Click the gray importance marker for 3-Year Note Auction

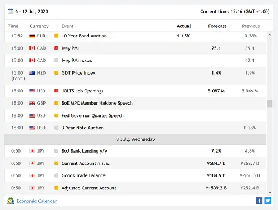57,128
